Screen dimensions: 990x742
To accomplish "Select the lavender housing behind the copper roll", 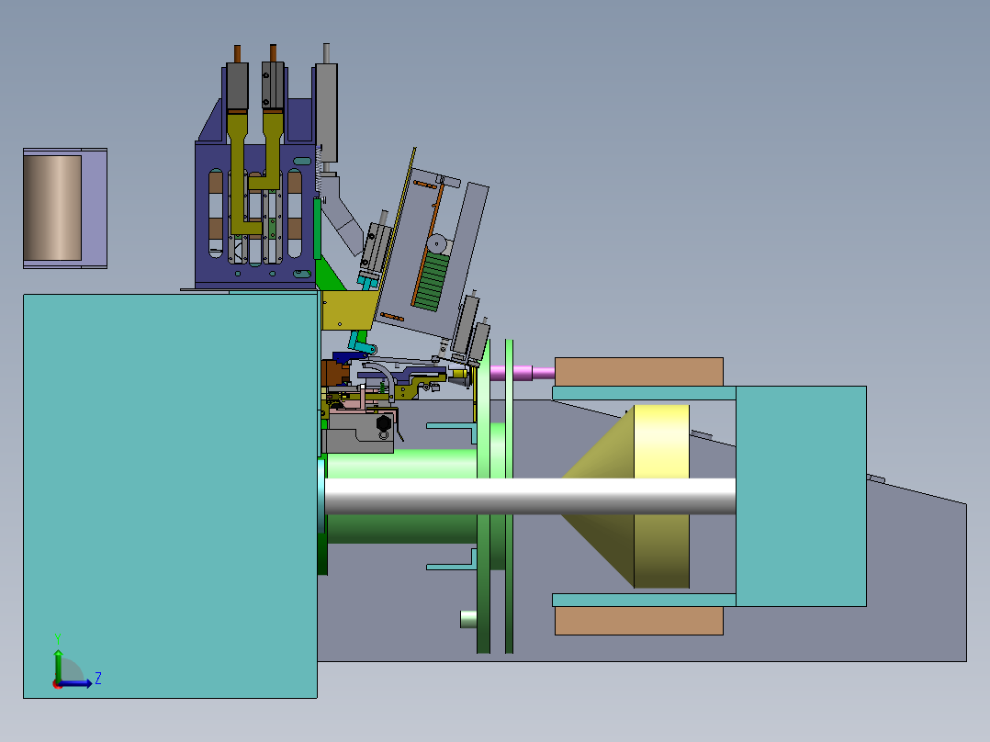I will click(94, 208).
